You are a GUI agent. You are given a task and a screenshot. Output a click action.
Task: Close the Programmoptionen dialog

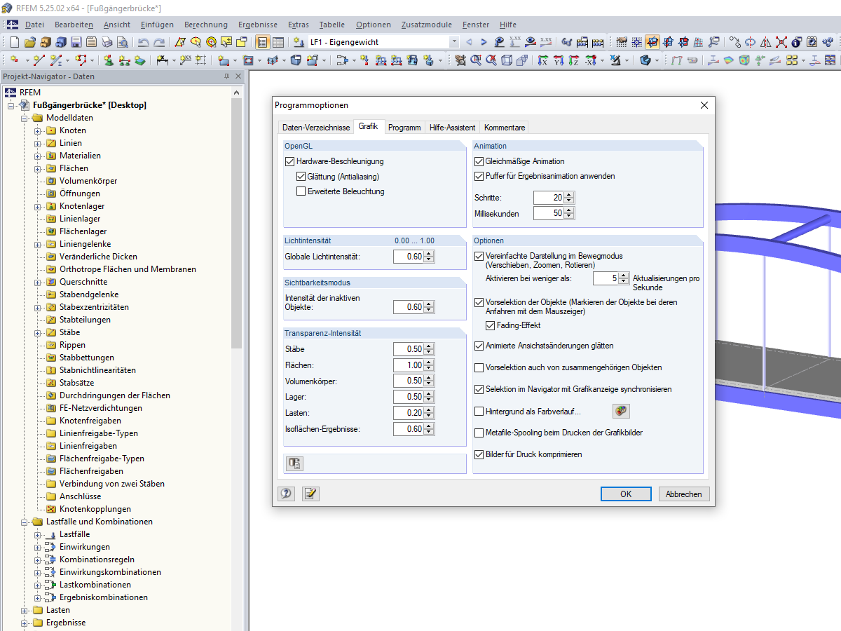pos(704,105)
